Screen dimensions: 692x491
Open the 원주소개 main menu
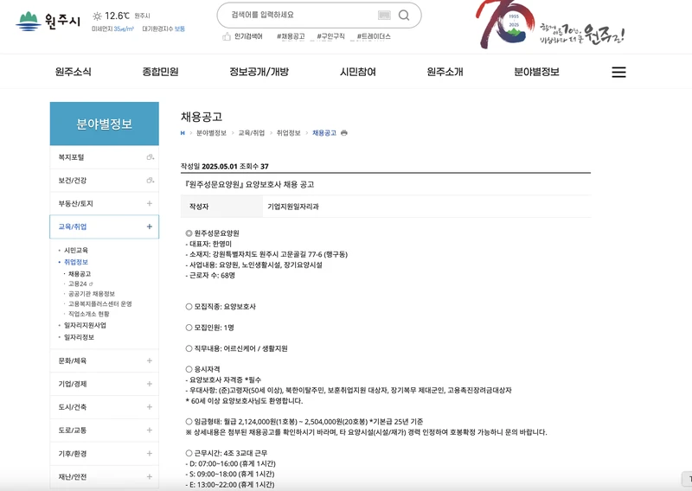coord(445,72)
